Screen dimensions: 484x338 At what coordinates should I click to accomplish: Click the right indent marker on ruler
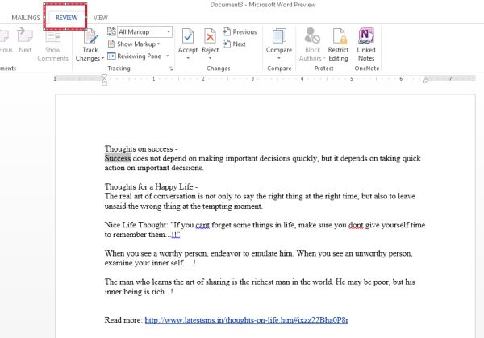(426, 80)
